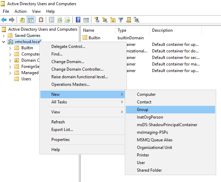Toggle the Show/Hide Console Tree icon

[30, 20]
